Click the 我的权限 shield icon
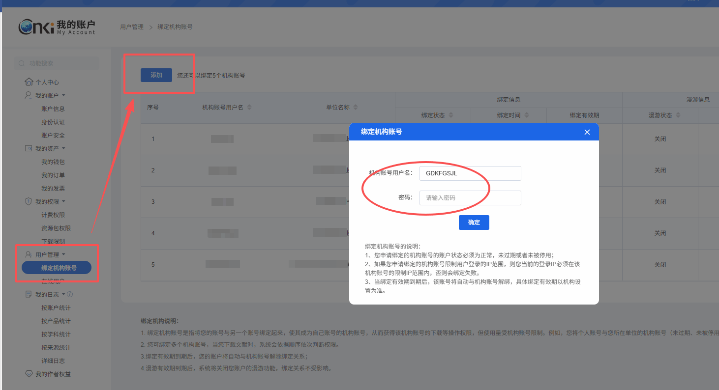The width and height of the screenshot is (719, 390). pyautogui.click(x=29, y=201)
